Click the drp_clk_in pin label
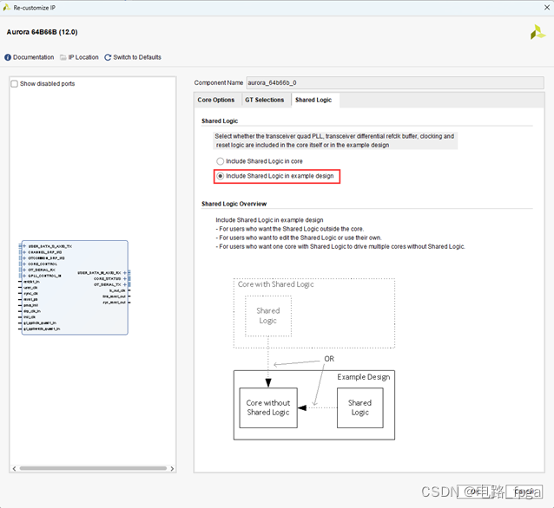The image size is (554, 508). coord(32,311)
